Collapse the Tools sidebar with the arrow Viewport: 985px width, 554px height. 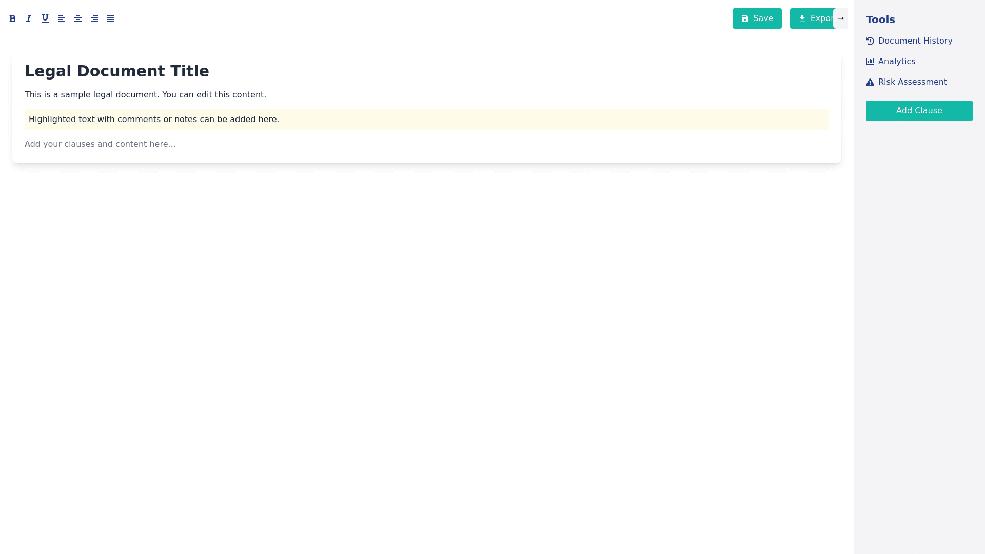coord(840,18)
